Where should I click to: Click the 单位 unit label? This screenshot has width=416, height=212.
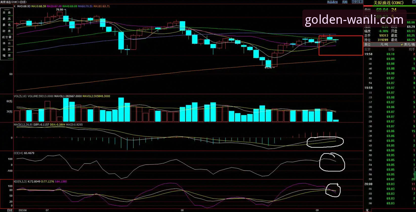[367, 44]
